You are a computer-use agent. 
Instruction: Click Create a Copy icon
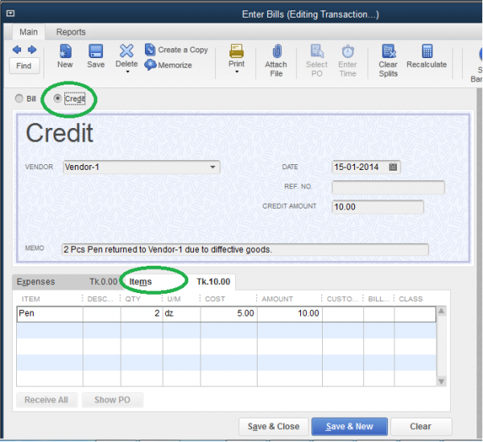tap(150, 50)
